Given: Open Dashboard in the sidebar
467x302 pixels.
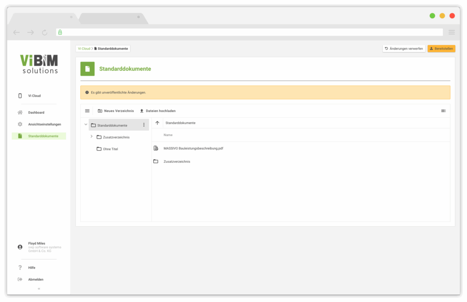Looking at the screenshot, I should (x=36, y=112).
